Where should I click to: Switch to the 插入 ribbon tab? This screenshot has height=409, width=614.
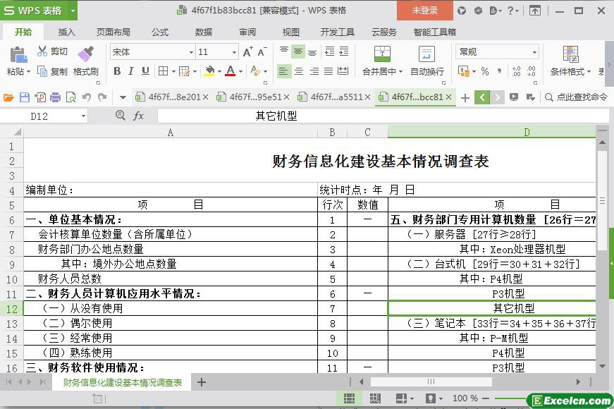66,32
